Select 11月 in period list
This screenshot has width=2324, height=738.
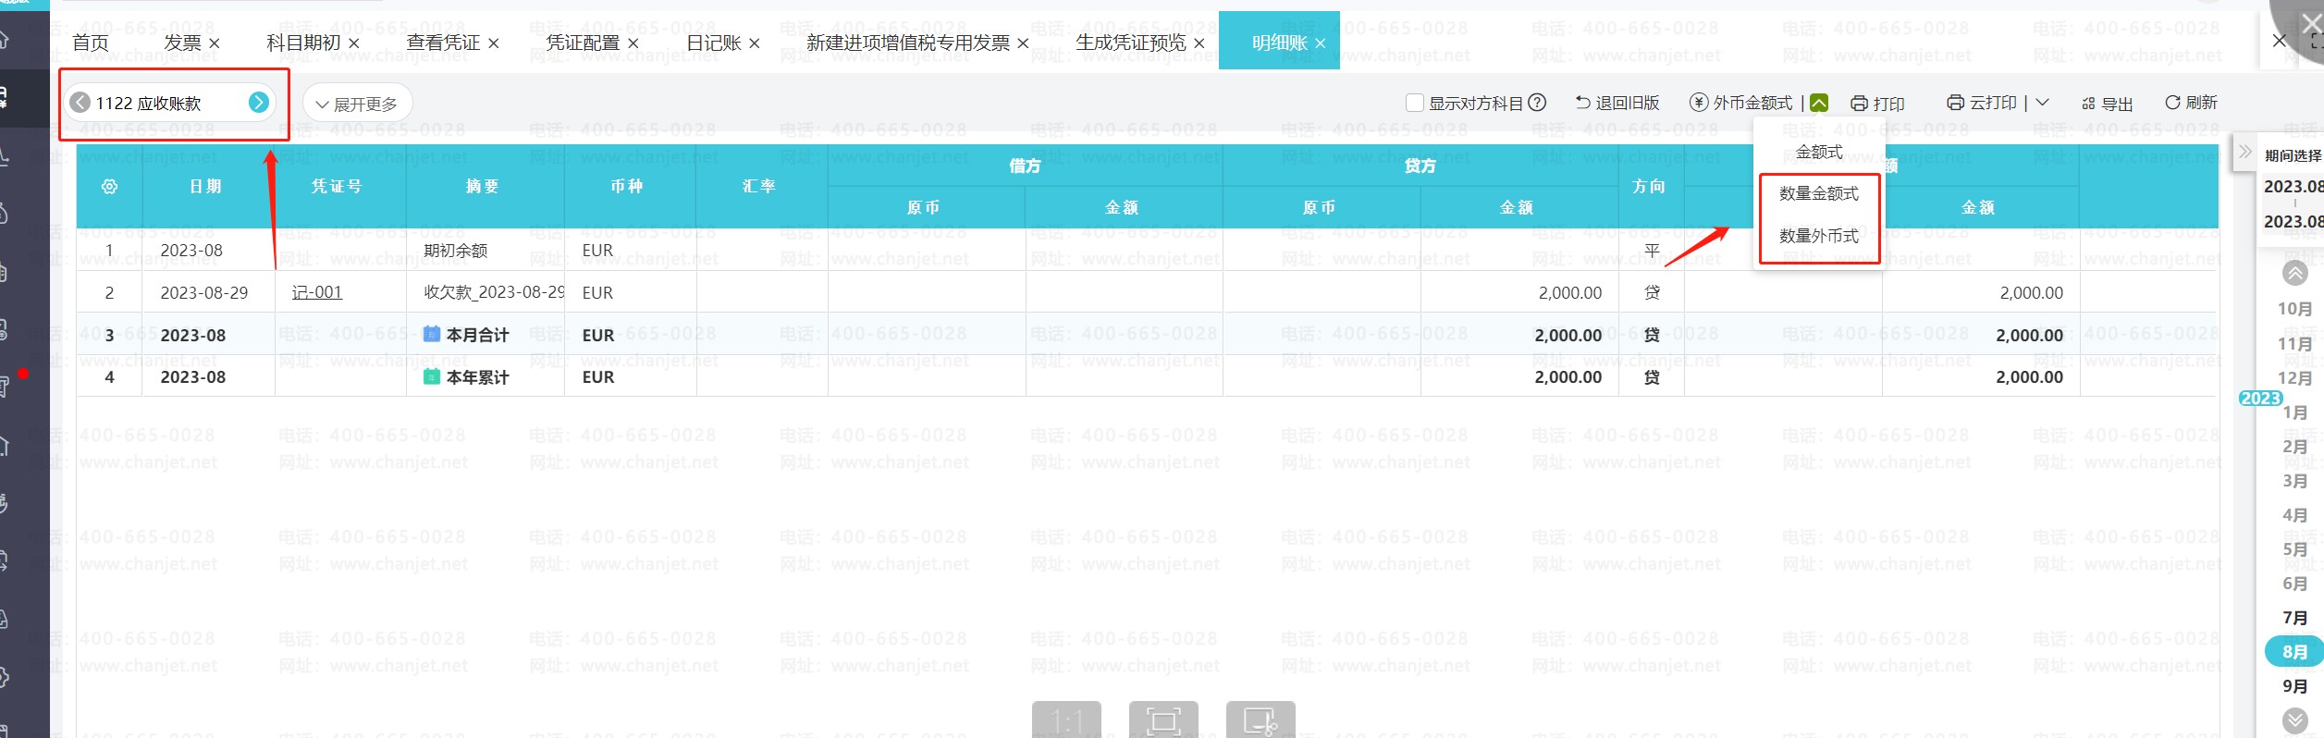(x=2294, y=343)
